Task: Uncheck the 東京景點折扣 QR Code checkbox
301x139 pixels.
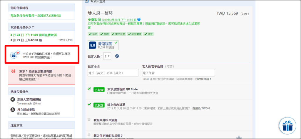Action: [x=89, y=89]
